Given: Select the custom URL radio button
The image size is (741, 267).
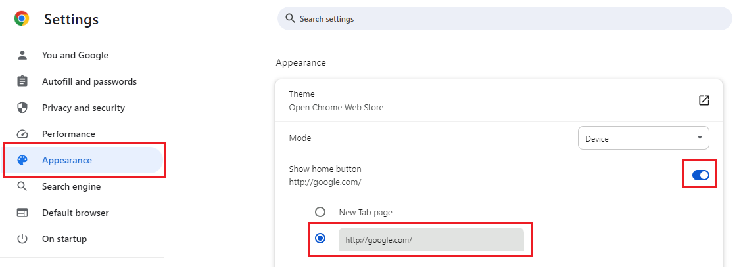Looking at the screenshot, I should 320,239.
